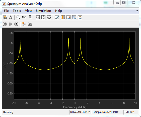The image size is (141, 117).
Task: Click y-axis tick label -250
Action: tap(10, 93)
